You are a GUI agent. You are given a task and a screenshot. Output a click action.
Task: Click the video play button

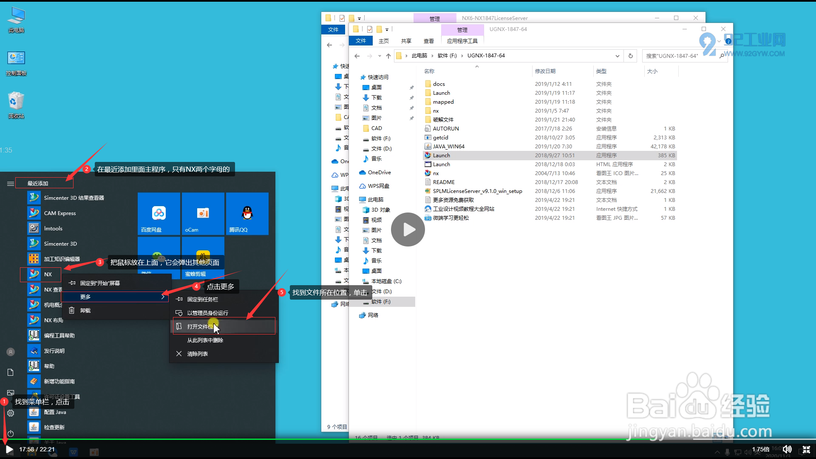pos(9,449)
